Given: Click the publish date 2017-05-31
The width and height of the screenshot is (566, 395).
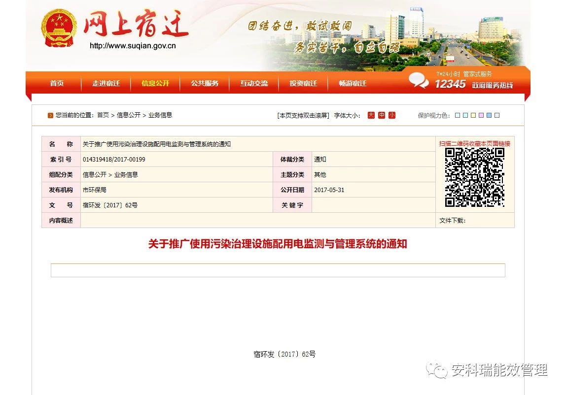Looking at the screenshot, I should pyautogui.click(x=329, y=190).
